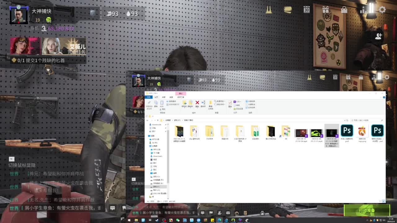Screen dimensions: 397x223
Task: Select the first Photoshop PSD file
Action: (x=347, y=133)
